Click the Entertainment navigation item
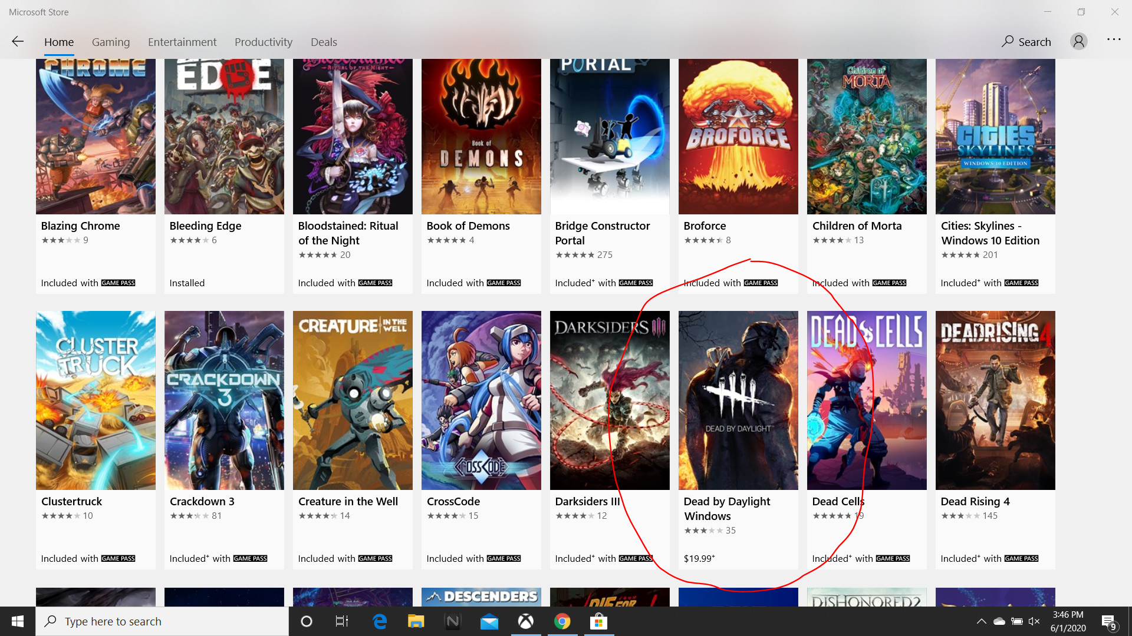Screen dimensions: 1132x636 pyautogui.click(x=182, y=41)
